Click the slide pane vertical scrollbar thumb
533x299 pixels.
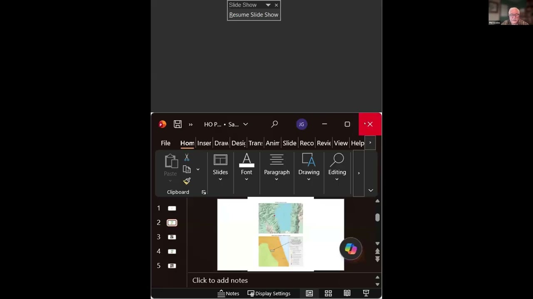coord(377,218)
